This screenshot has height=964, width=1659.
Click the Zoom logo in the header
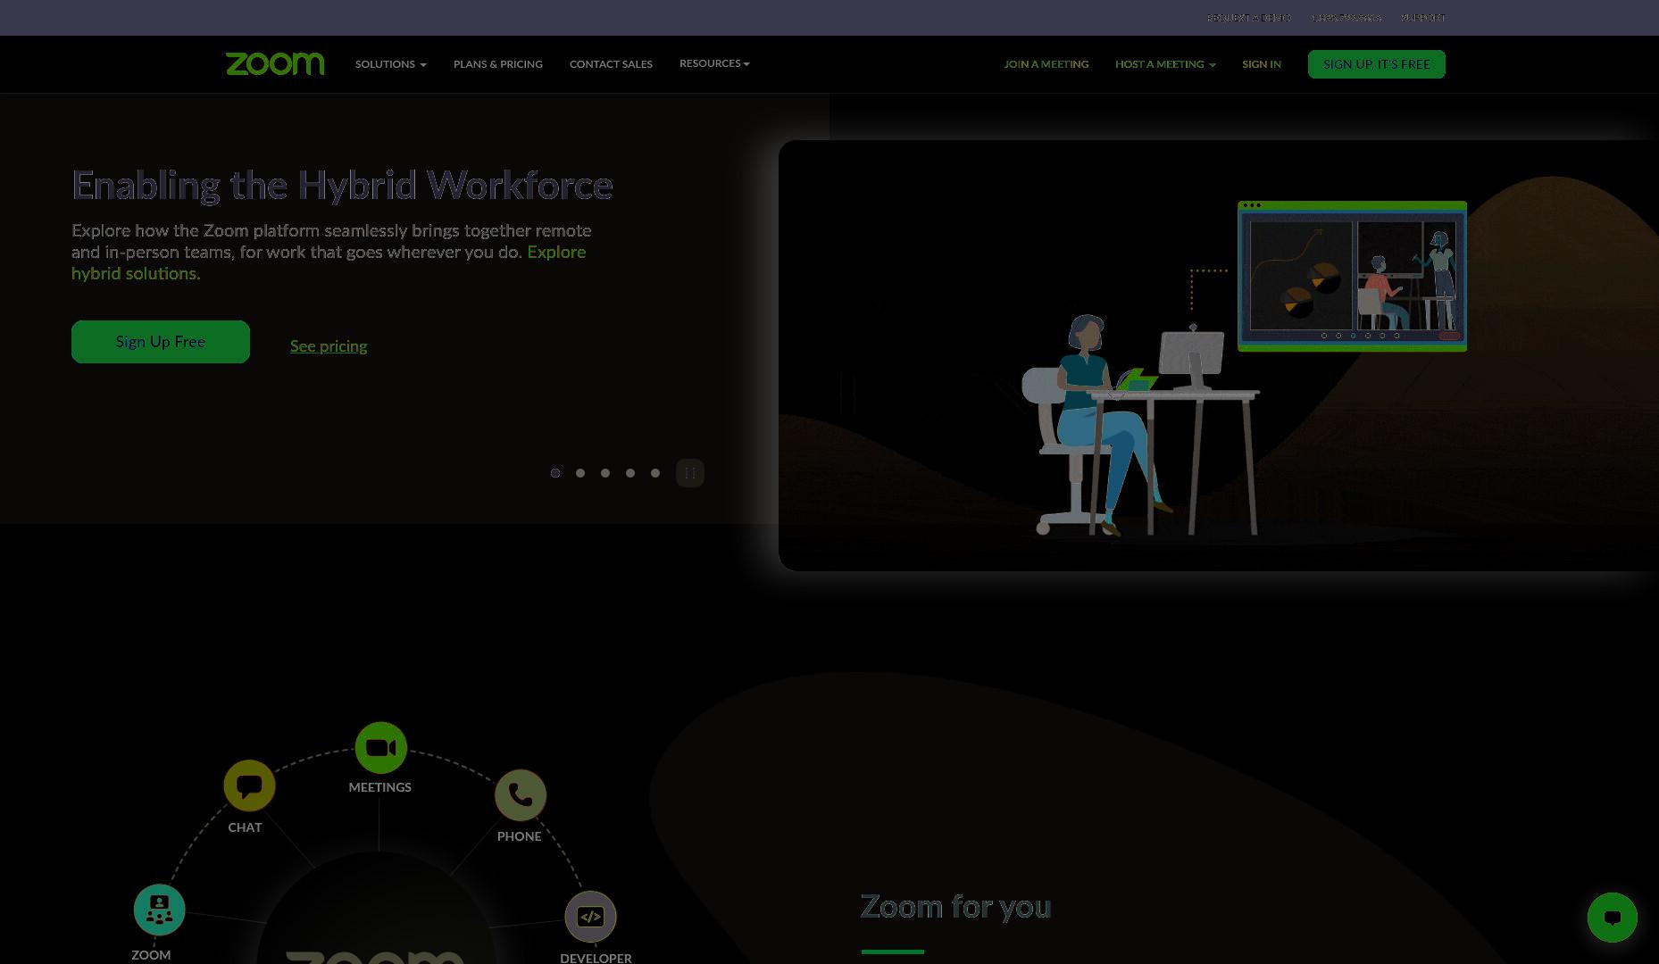275,63
